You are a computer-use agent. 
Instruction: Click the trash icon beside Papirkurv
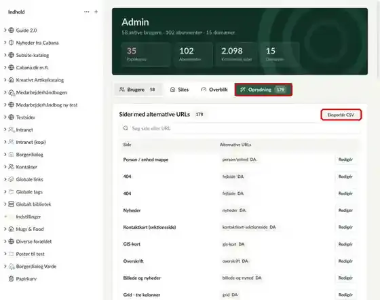[11, 279]
